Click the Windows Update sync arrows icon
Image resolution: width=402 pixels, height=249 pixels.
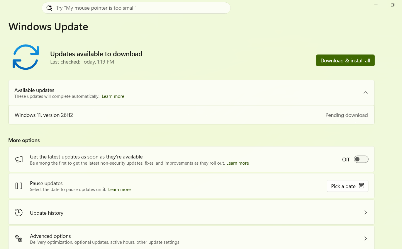click(26, 57)
